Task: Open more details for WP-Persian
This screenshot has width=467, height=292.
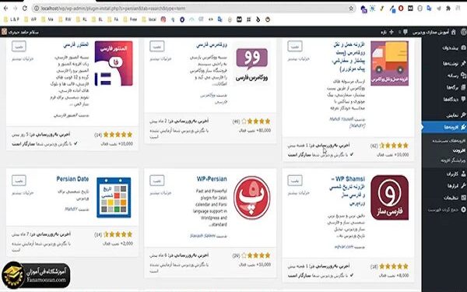Action: click(x=160, y=193)
